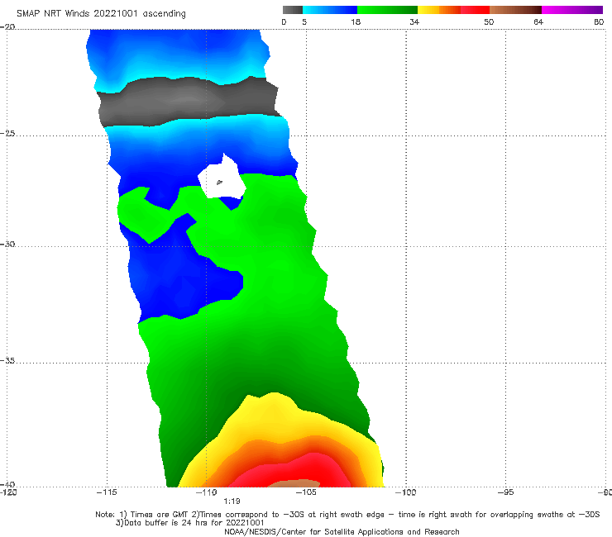Click the gray 0-5 segment of the color bar

tap(293, 10)
